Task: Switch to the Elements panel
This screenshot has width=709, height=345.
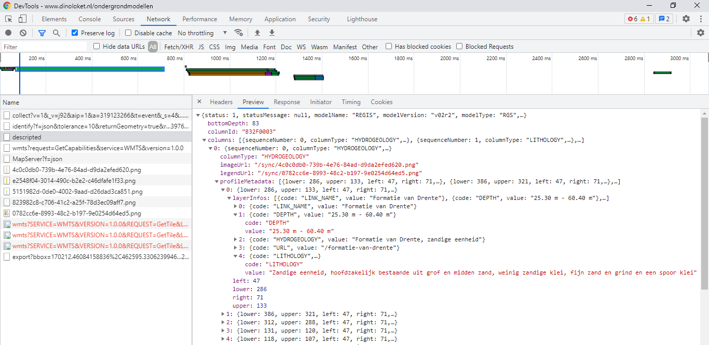Action: coord(54,19)
